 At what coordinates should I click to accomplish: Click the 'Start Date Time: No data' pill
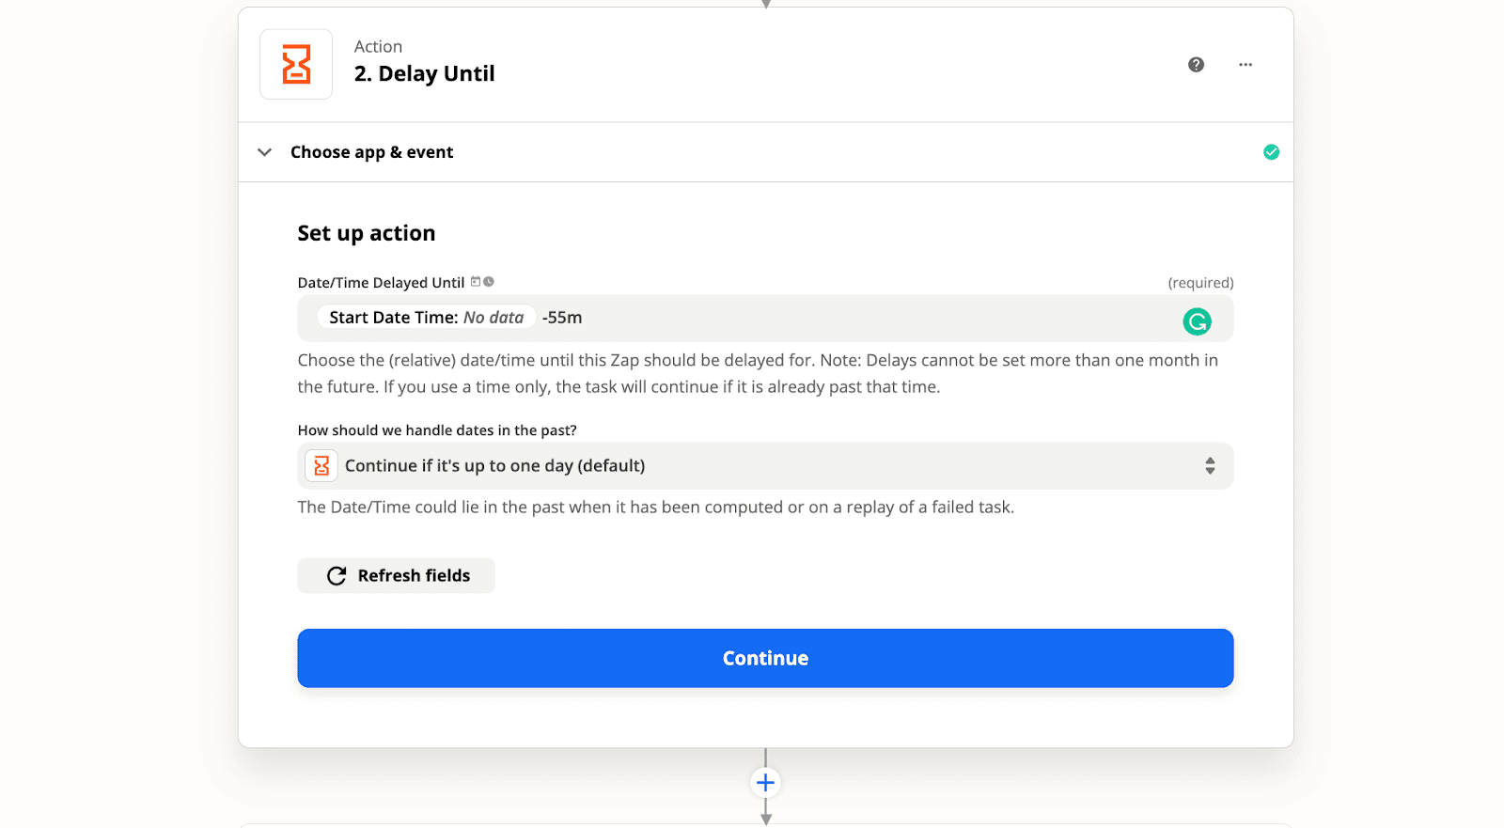[426, 318]
